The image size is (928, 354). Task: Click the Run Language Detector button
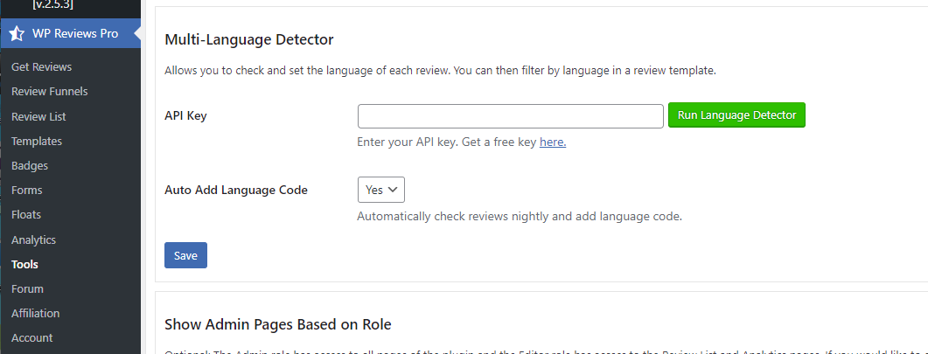pos(736,115)
